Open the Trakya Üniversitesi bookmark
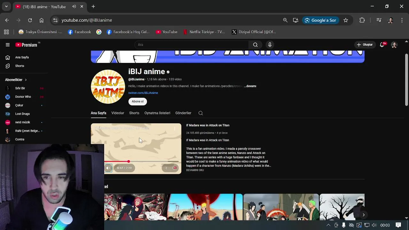Screen dimensions: 409x230 coord(40,32)
